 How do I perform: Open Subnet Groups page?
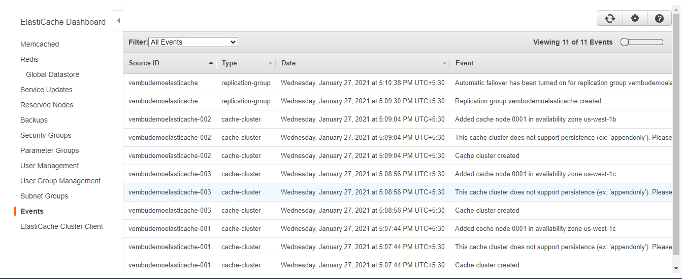(x=44, y=196)
